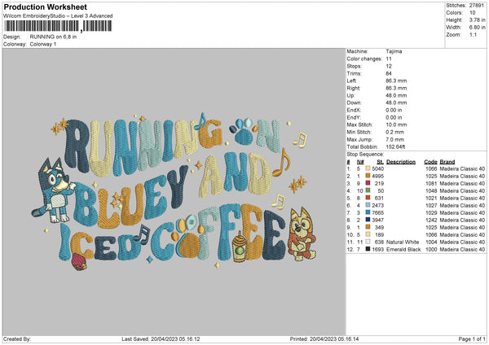489x345 pixels.
Task: Click the Max Stitch value 10.0 mm
Action: [396, 124]
